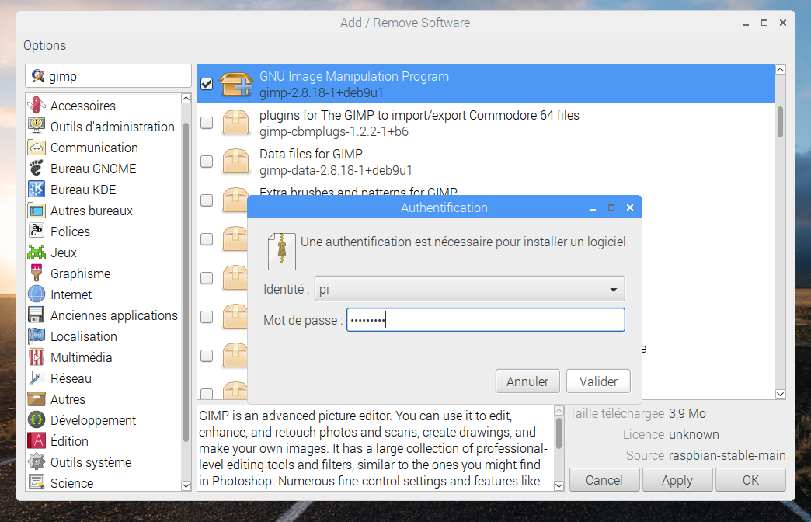The image size is (811, 522).
Task: Click Annuler in the authentication dialog
Action: 527,381
